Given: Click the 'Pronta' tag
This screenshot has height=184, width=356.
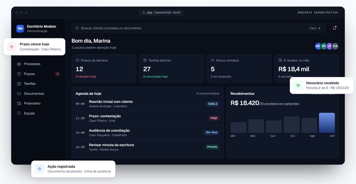Looking at the screenshot, I should (x=212, y=147).
